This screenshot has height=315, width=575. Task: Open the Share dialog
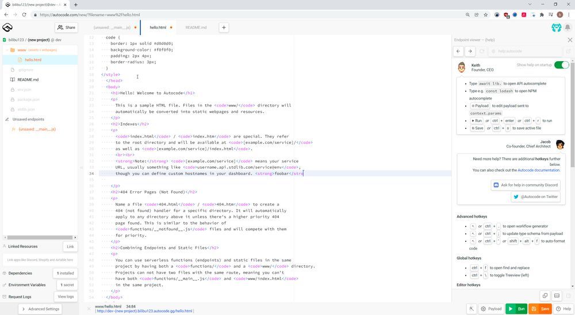[x=66, y=27]
